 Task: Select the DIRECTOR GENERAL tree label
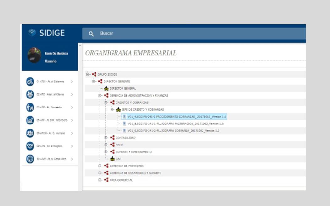[123, 88]
